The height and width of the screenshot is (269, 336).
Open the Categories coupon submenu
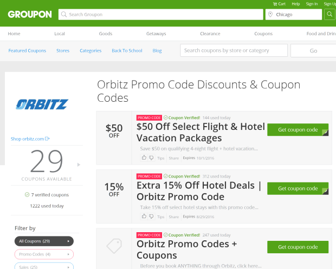tap(91, 51)
